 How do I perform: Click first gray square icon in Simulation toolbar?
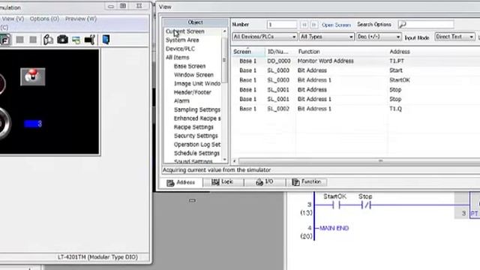click(20, 40)
